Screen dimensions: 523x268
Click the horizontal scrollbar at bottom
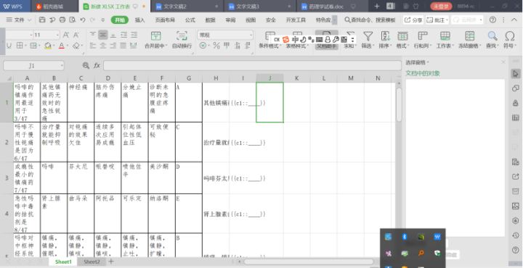tap(309, 261)
